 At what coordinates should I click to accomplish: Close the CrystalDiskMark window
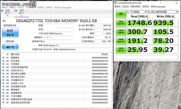coord(177,3)
